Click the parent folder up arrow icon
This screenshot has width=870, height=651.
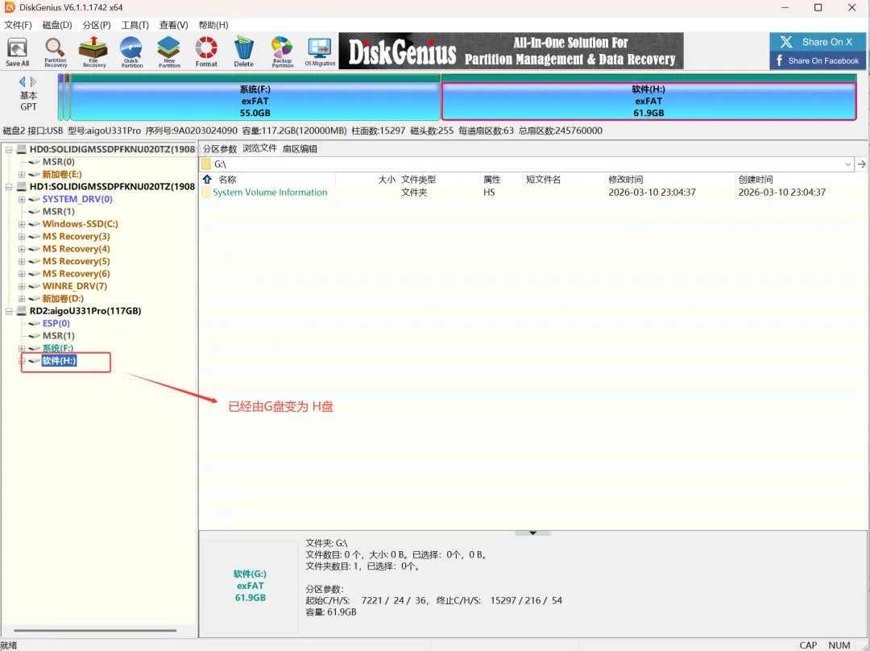(x=208, y=179)
